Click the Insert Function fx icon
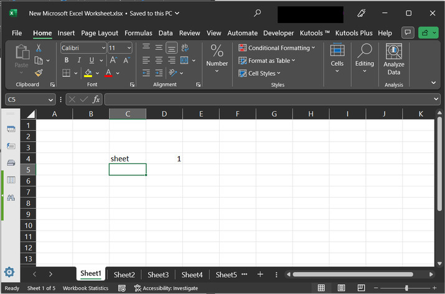This screenshot has width=445, height=294. pyautogui.click(x=96, y=99)
